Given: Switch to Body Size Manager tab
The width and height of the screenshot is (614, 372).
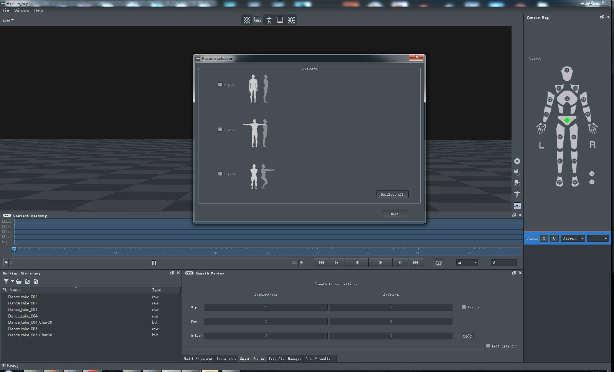Looking at the screenshot, I should tap(285, 359).
